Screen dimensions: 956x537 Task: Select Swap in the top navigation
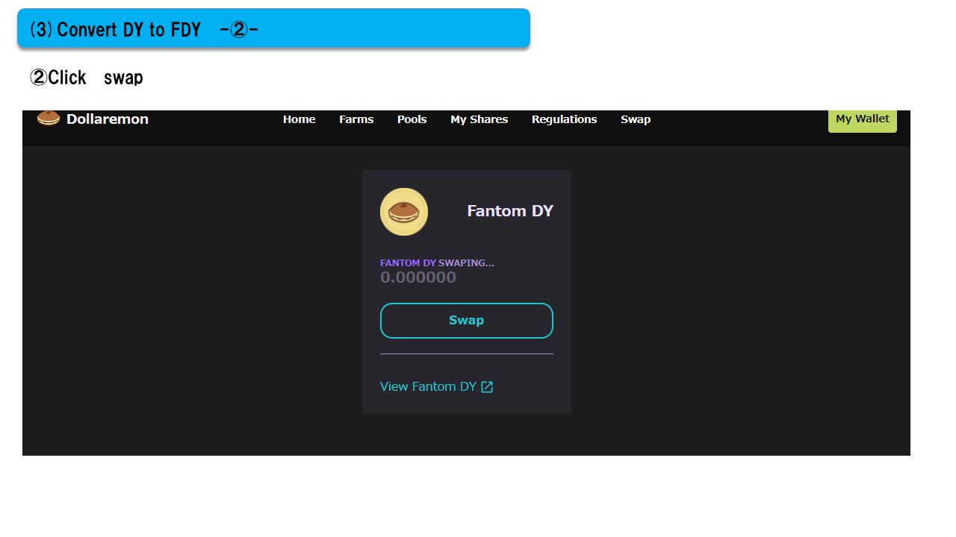click(636, 119)
